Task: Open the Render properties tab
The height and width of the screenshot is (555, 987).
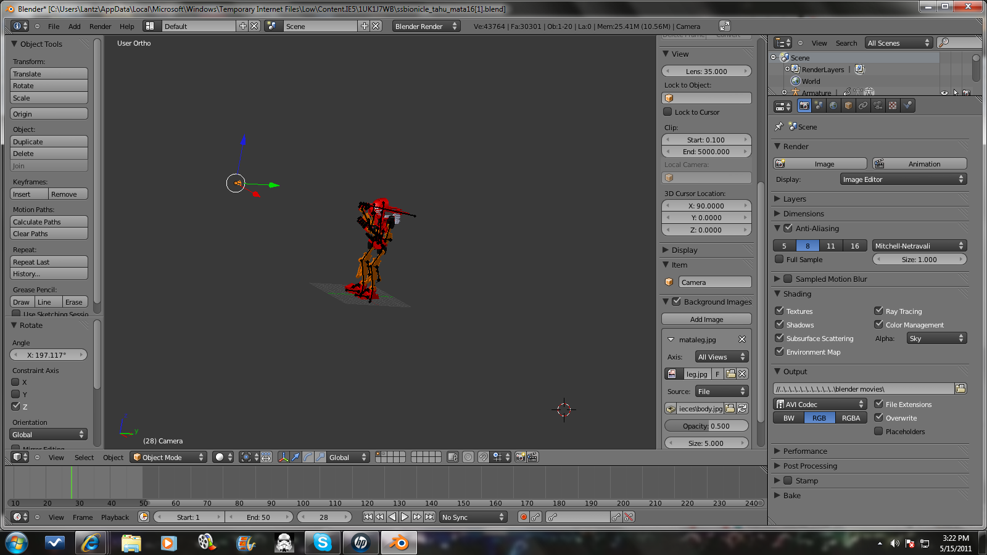Action: tap(804, 105)
